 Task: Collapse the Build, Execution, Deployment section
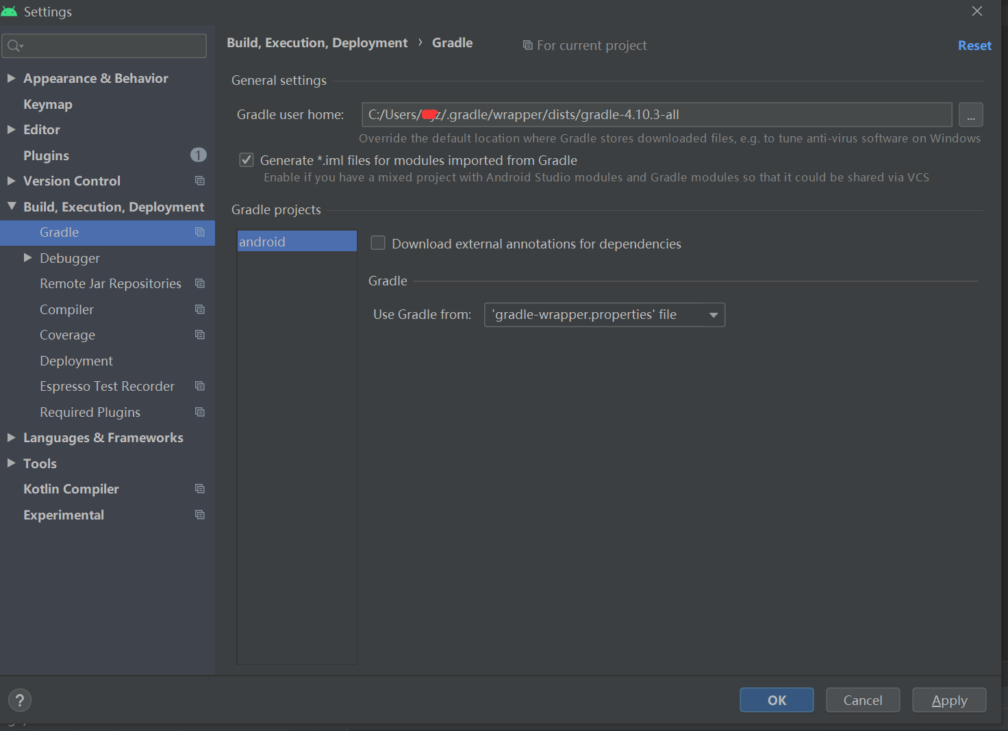coord(11,206)
